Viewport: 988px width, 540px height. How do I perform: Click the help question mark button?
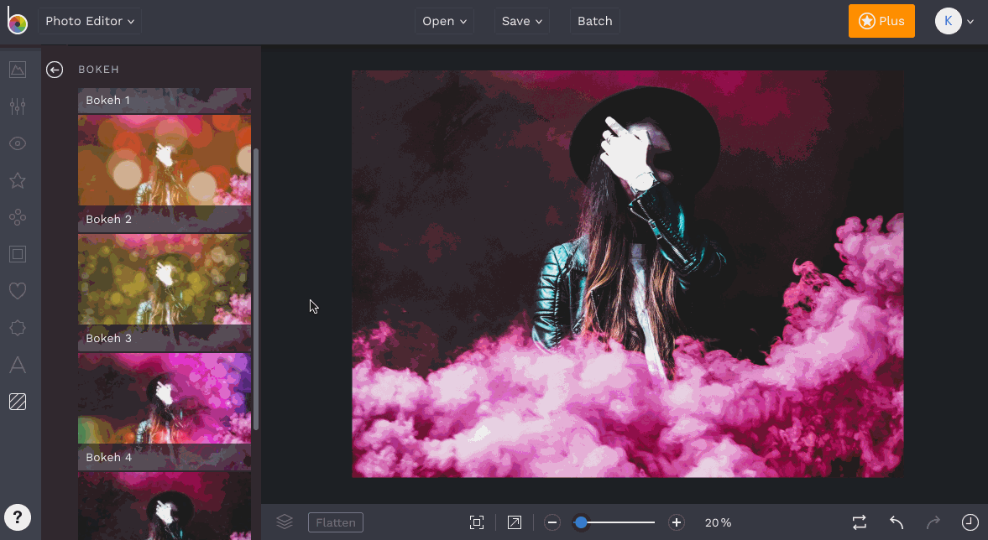(x=18, y=517)
